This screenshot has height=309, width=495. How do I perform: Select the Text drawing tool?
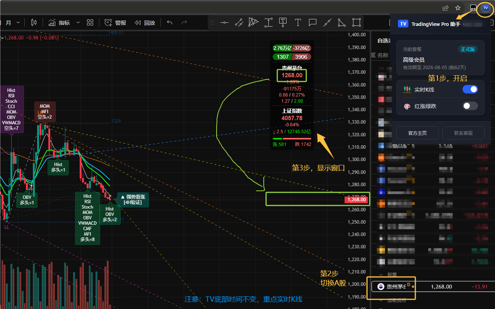click(298, 22)
